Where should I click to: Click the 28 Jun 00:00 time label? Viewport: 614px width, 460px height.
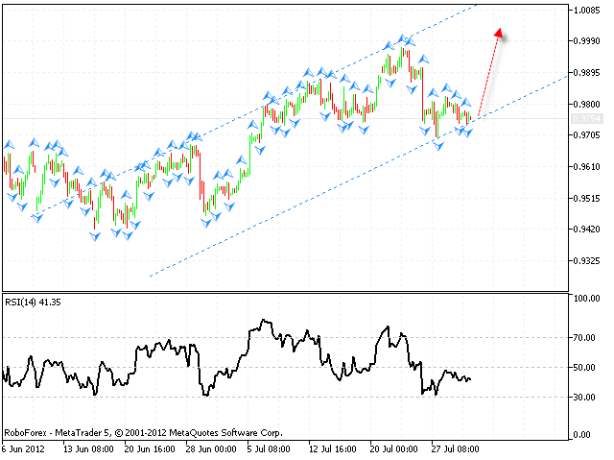click(211, 449)
